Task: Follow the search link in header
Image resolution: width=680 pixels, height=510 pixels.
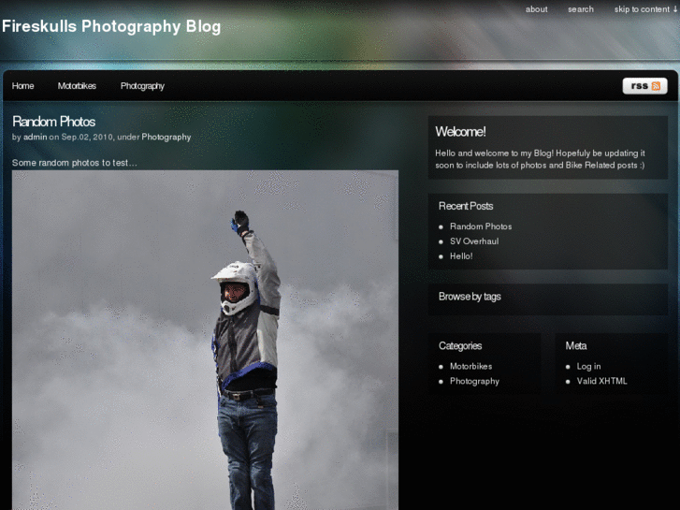Action: [x=581, y=9]
